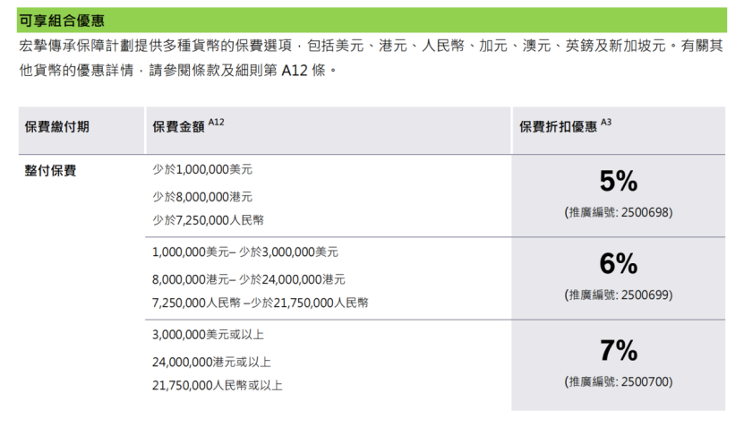Click the 5% discount figure

click(618, 182)
